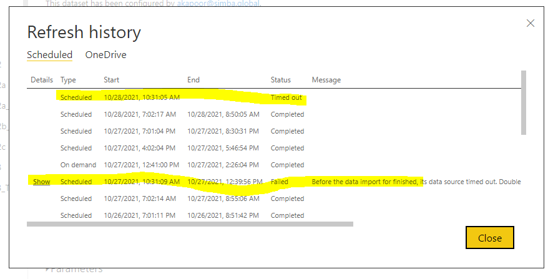Click end time 10/27/2021, 12:39:56 PM
The width and height of the screenshot is (553, 279).
point(225,182)
